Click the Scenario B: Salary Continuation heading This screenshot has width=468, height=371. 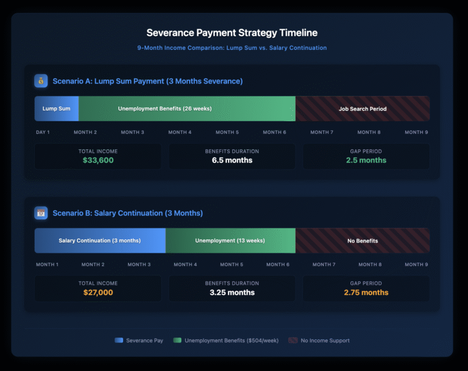pyautogui.click(x=127, y=213)
